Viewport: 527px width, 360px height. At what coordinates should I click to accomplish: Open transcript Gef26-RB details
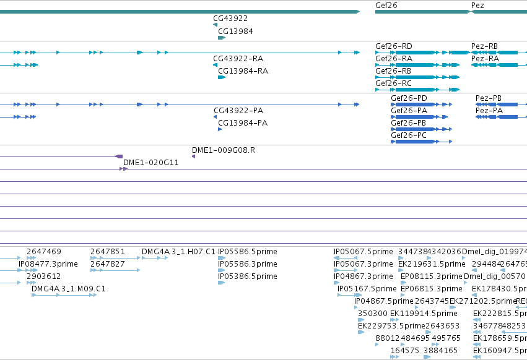[x=417, y=77]
